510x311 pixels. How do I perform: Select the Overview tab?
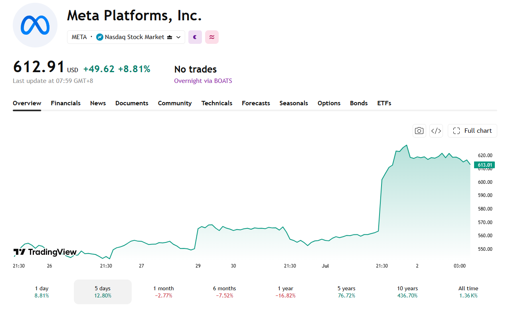pos(27,103)
